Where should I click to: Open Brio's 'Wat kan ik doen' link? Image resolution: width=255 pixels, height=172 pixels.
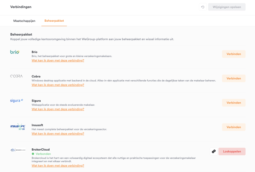[x=58, y=60]
